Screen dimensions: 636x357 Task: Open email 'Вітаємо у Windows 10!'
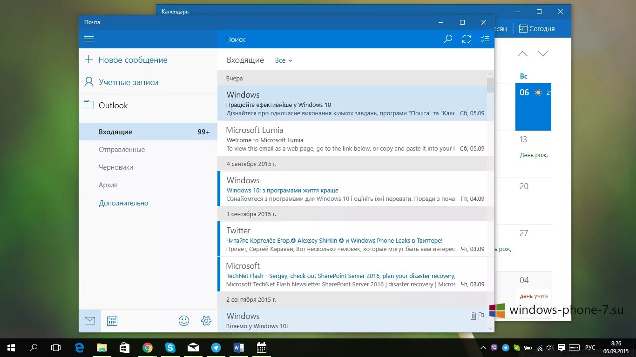pyautogui.click(x=352, y=319)
